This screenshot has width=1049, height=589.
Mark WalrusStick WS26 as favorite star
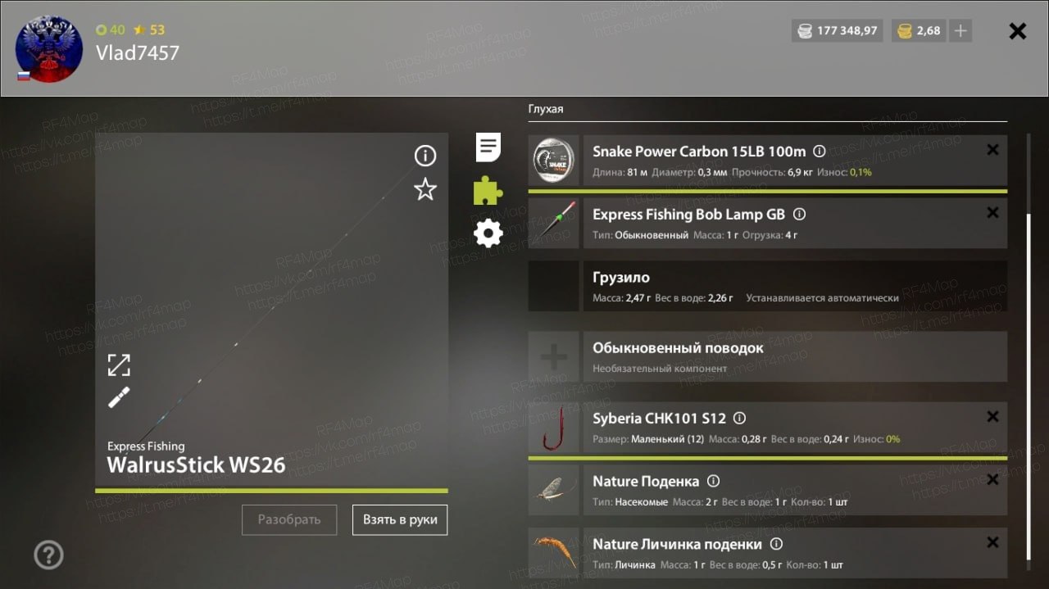425,190
